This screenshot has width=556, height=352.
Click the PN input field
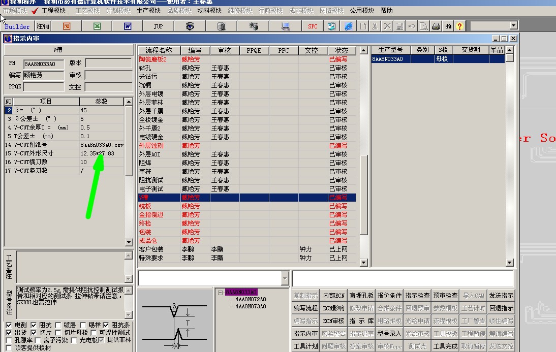[x=44, y=64]
